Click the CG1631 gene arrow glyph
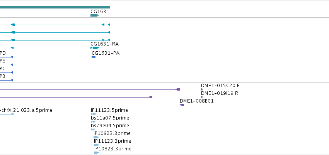The width and height of the screenshot is (329, 155). (x=95, y=15)
